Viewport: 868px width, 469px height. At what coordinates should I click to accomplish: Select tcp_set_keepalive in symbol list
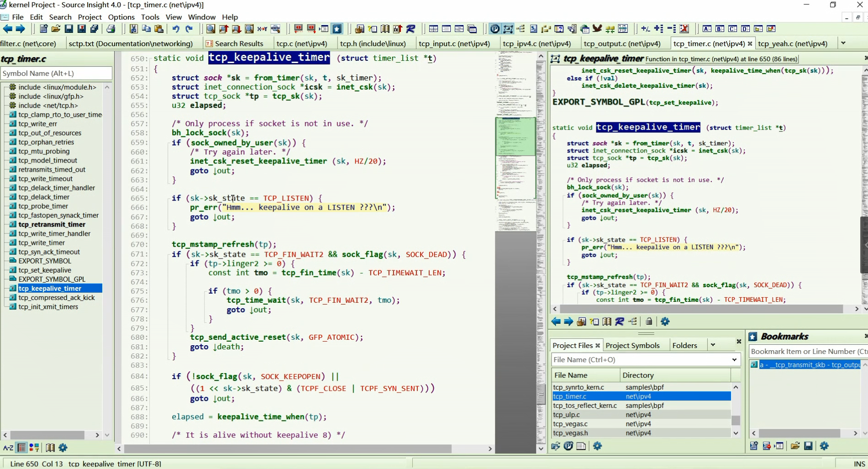(x=45, y=270)
